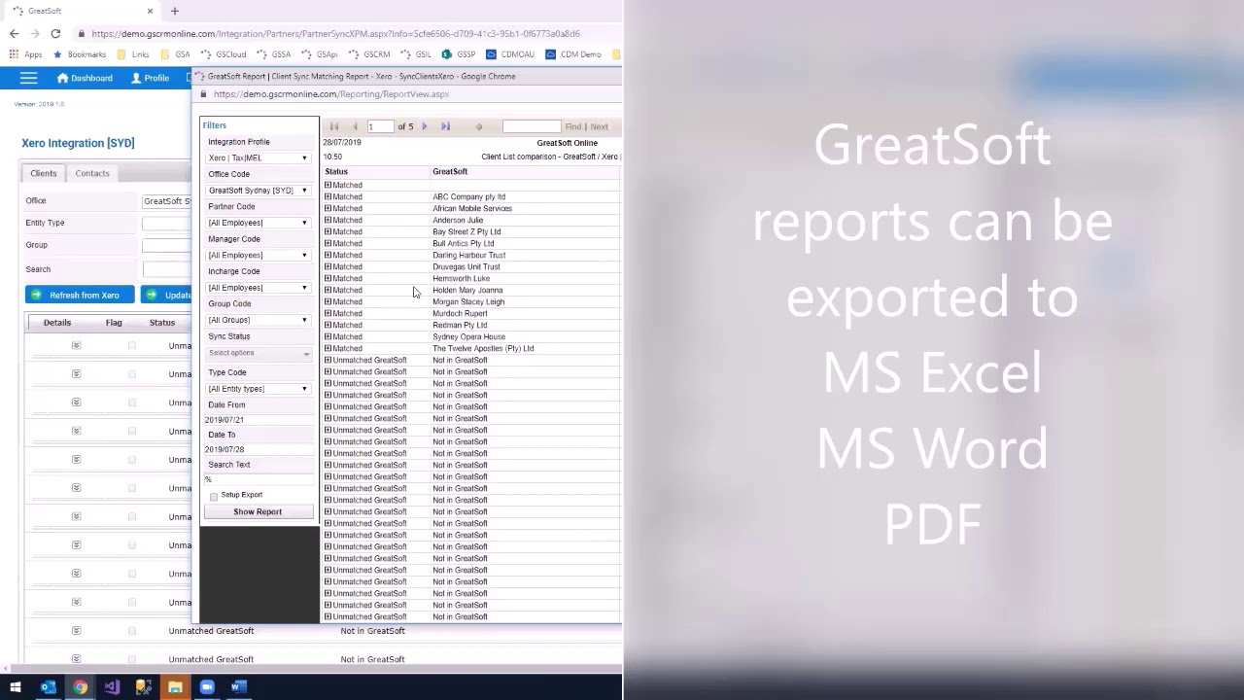Image resolution: width=1244 pixels, height=700 pixels.
Task: Open Apps shortcut in bookmarks bar
Action: pyautogui.click(x=26, y=54)
